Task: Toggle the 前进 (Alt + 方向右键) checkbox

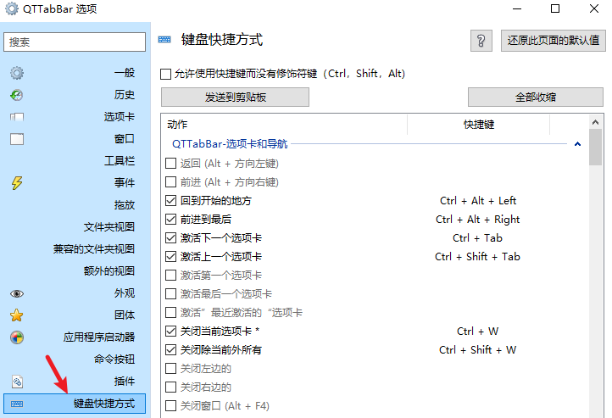Action: 170,182
